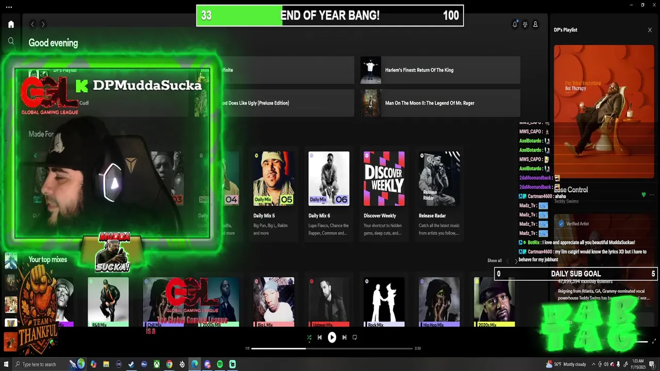Click the Discover Weekly title
Screen dimensions: 660x371
click(379, 216)
